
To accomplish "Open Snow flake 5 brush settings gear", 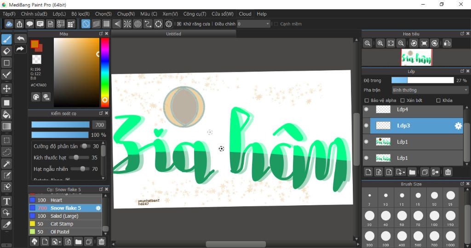I will point(98,208).
